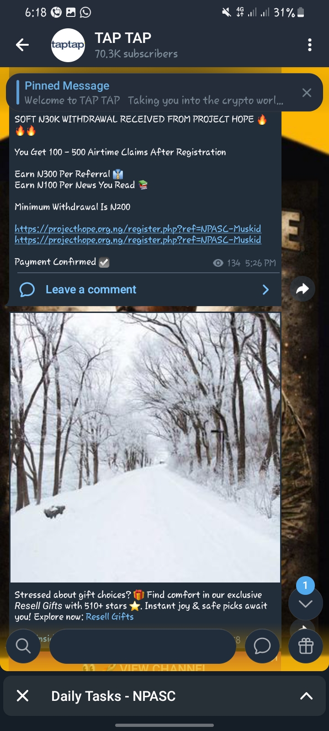Open the Pinned Message banner

click(x=155, y=93)
